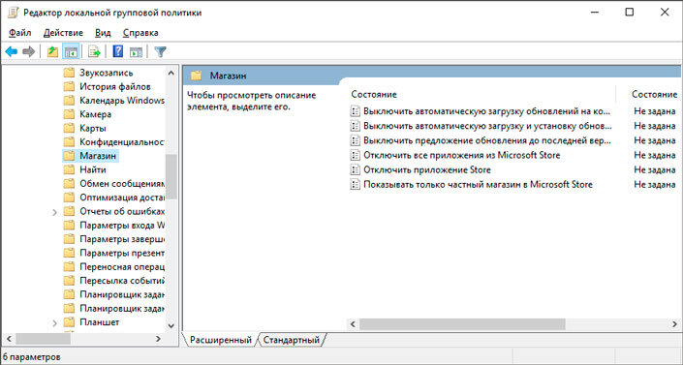The image size is (683, 365).
Task: Switch to the Стандартный tab
Action: (292, 340)
